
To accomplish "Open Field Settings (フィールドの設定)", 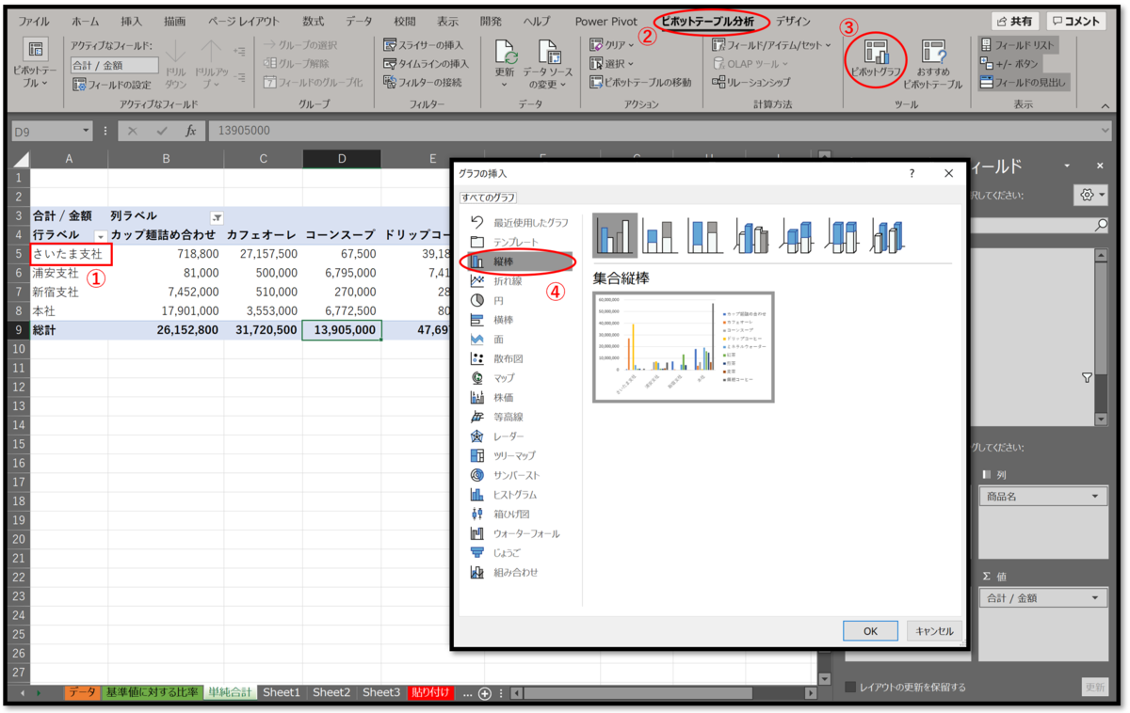I will (x=112, y=85).
